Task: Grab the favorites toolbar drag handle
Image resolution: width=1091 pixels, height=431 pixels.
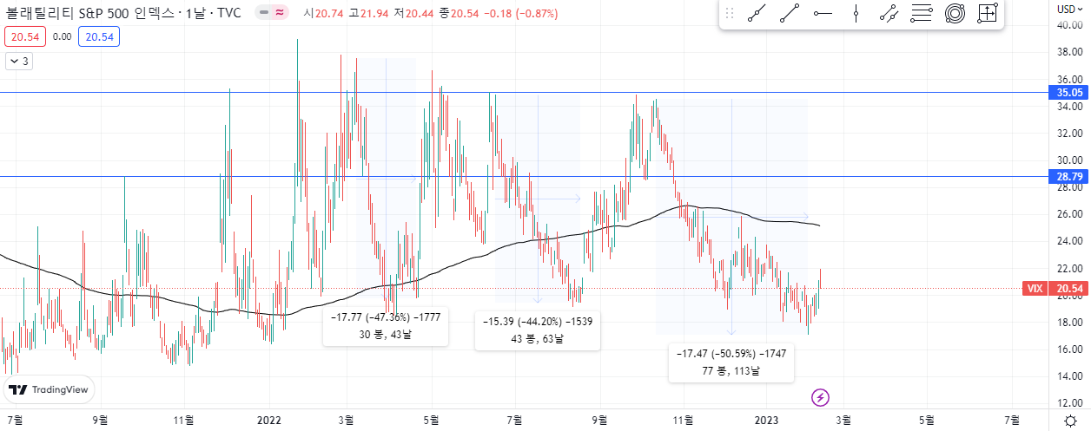Action: tap(730, 13)
